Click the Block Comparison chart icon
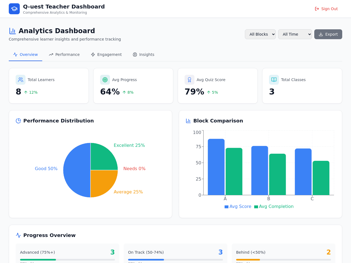Image resolution: width=351 pixels, height=263 pixels. [x=188, y=121]
